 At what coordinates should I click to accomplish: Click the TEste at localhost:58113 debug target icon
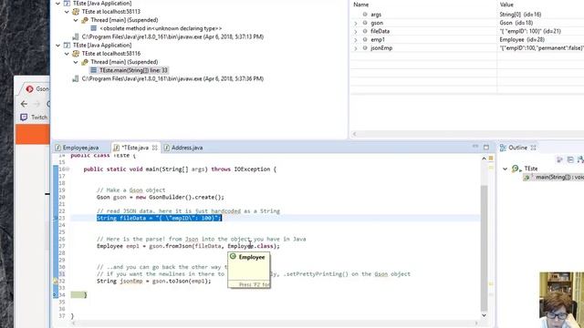click(x=76, y=12)
